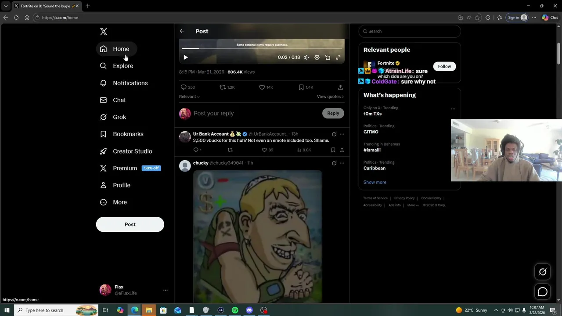Viewport: 562px width, 316px height.
Task: Bookmark the post with 1.4K bookmarks
Action: (306, 87)
